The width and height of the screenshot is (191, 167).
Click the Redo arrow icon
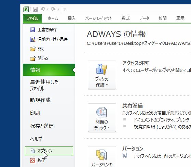(54, 9)
